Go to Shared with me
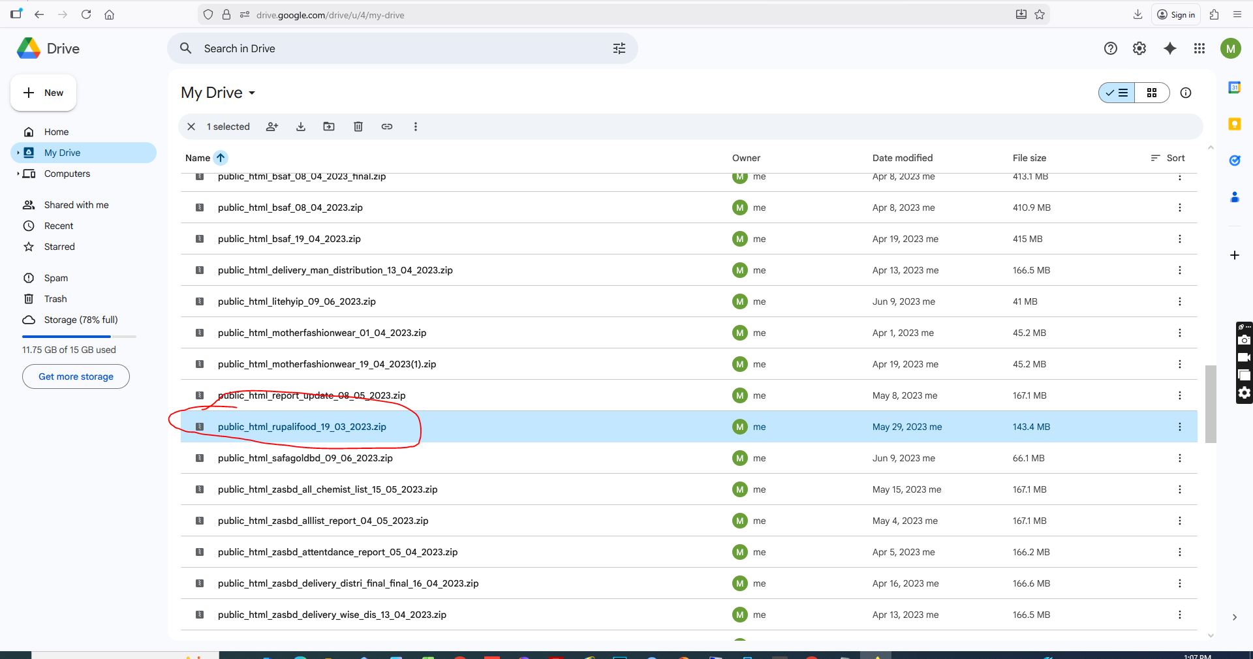Screen dimensions: 1253x659 pyautogui.click(x=76, y=205)
